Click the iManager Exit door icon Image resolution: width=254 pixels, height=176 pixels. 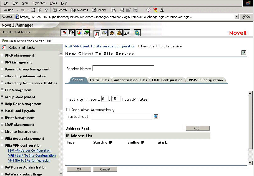coord(71,33)
